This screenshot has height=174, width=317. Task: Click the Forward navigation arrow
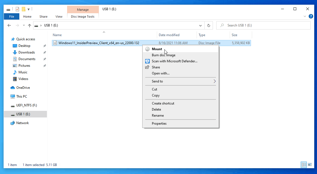pyautogui.click(x=17, y=25)
